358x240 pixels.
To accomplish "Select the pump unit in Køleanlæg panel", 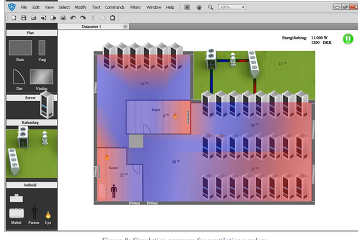I will pos(45,138).
